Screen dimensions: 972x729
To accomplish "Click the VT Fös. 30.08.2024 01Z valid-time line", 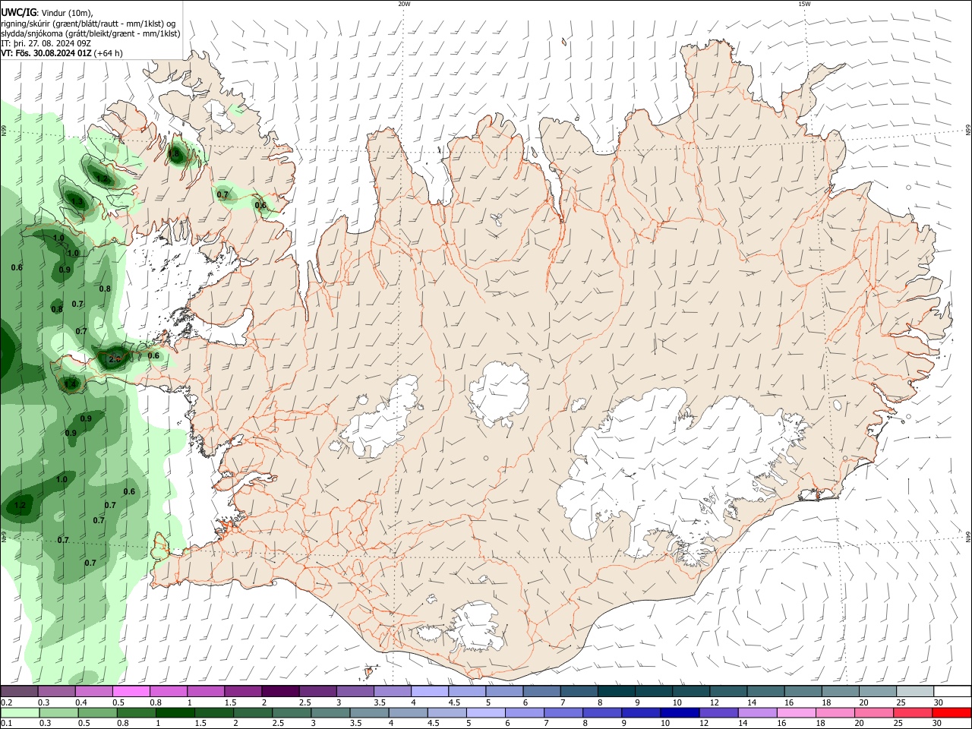I will [62, 53].
